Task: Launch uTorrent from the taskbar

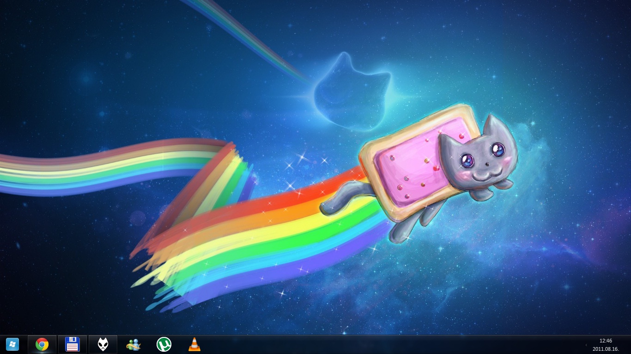Action: (x=164, y=344)
